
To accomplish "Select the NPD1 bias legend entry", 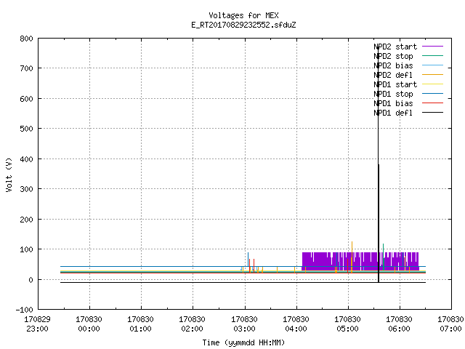I will [393, 103].
